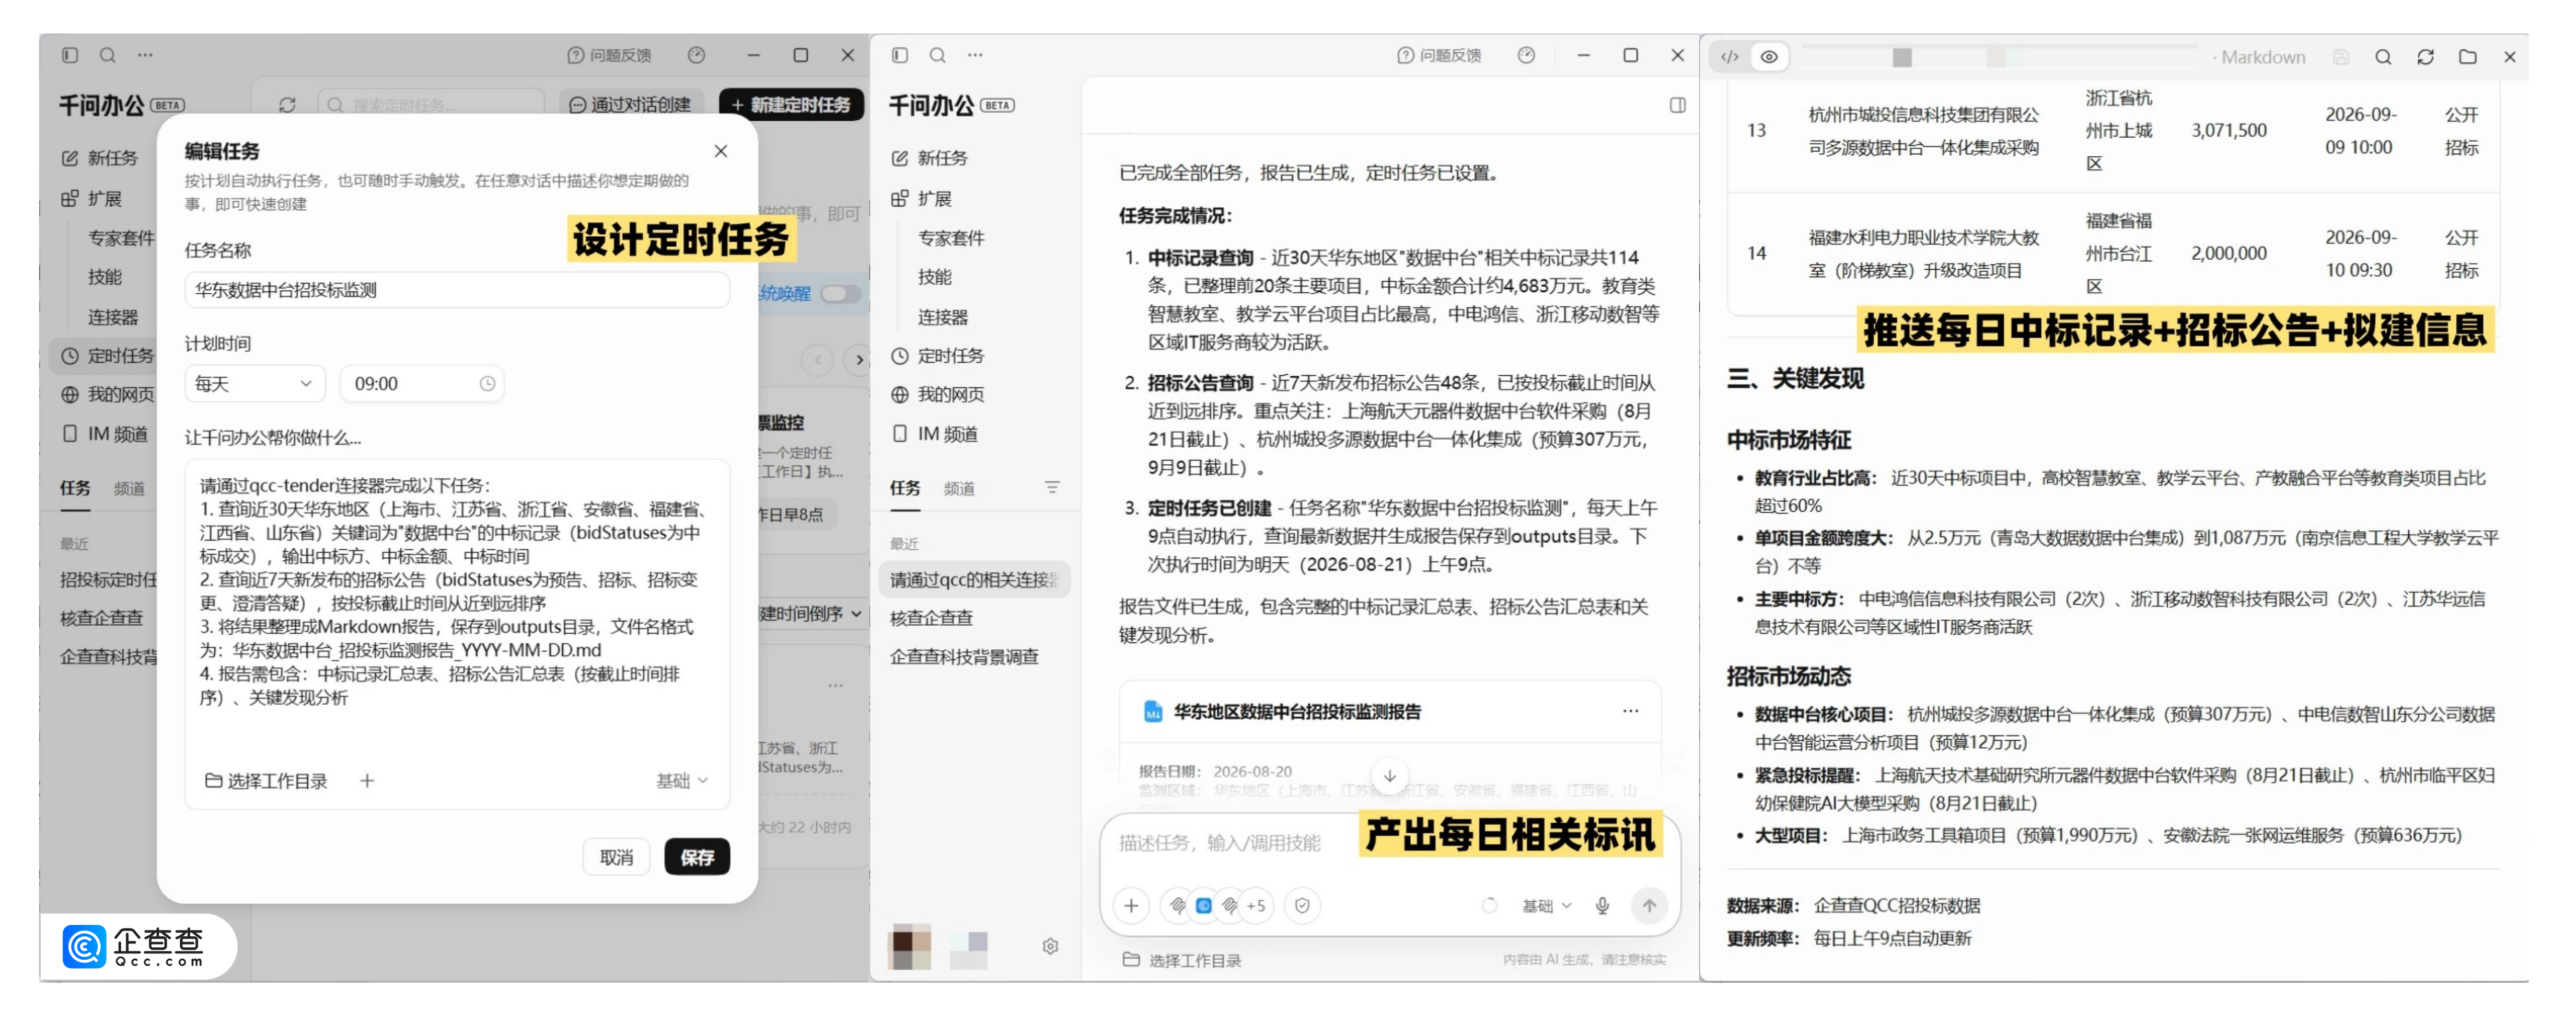Open 技能 in the chat window sidebar

point(935,277)
